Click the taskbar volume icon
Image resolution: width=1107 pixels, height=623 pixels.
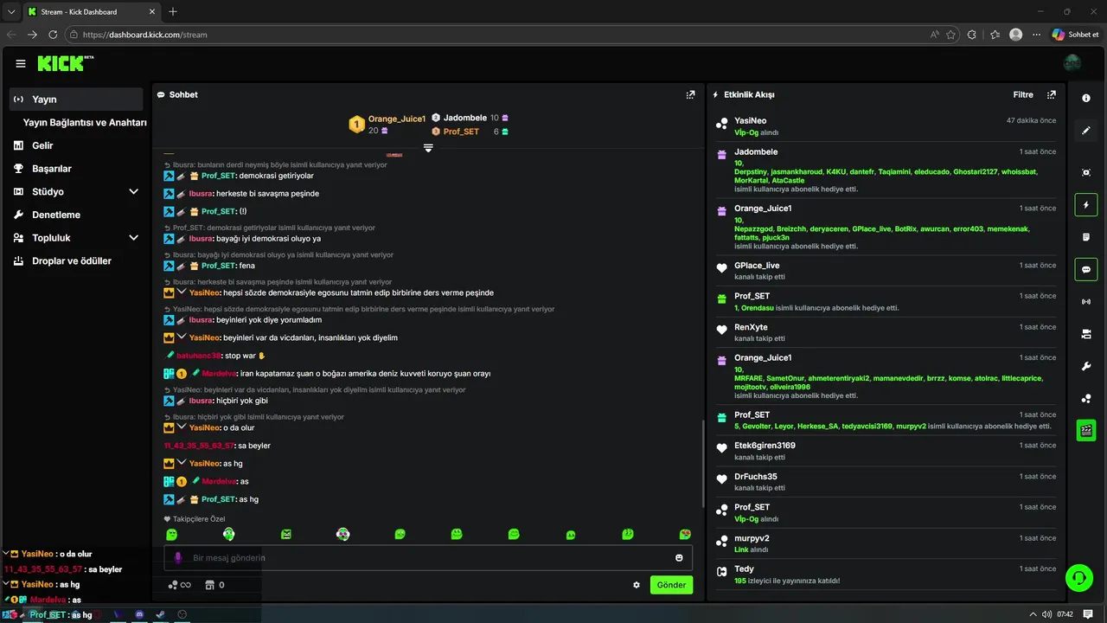coord(1046,614)
